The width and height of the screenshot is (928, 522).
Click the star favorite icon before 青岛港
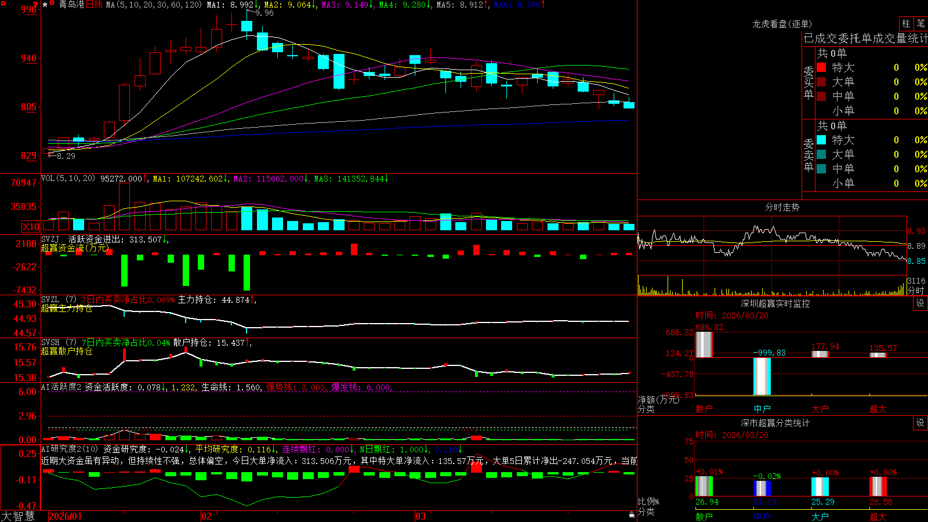pyautogui.click(x=45, y=5)
